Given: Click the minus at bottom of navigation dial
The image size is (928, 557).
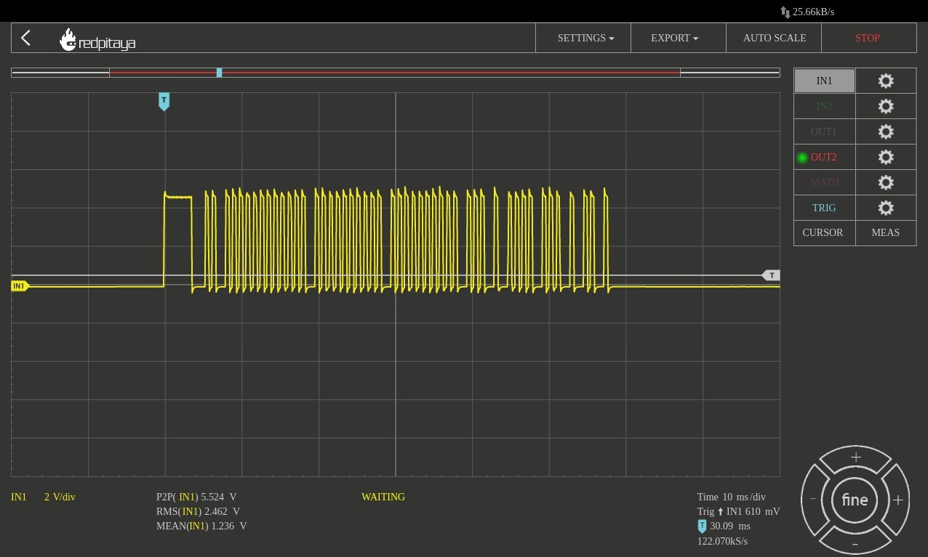Looking at the screenshot, I should (x=855, y=543).
